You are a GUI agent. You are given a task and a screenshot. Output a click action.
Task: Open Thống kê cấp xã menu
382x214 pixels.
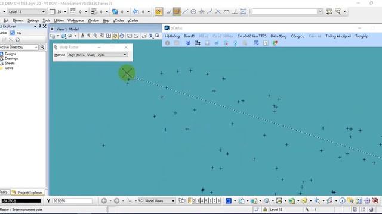(x=338, y=36)
